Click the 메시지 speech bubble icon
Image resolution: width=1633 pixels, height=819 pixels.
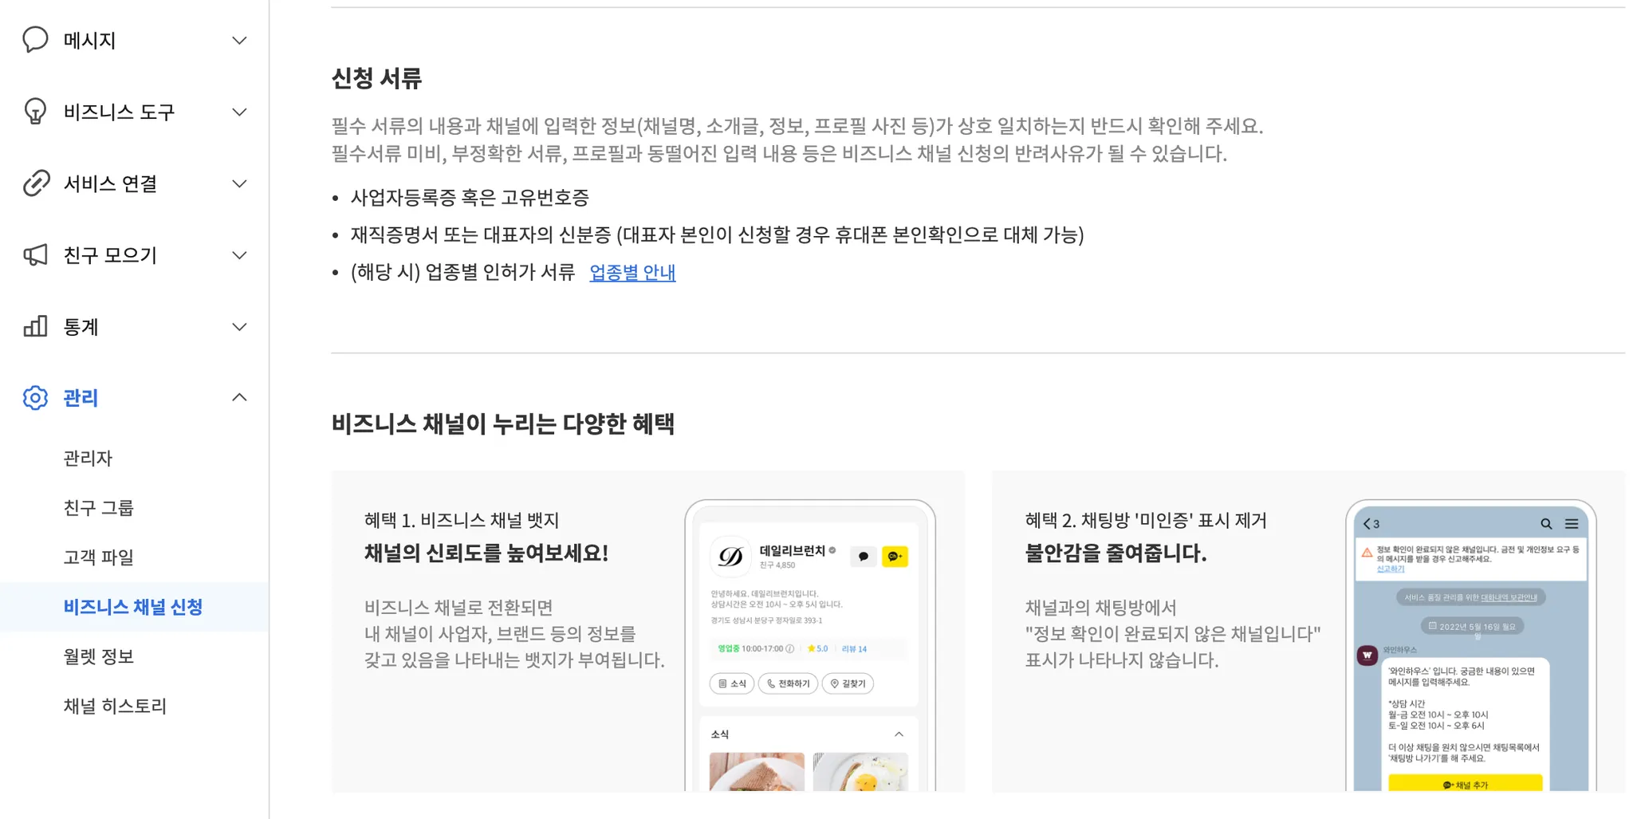coord(35,40)
